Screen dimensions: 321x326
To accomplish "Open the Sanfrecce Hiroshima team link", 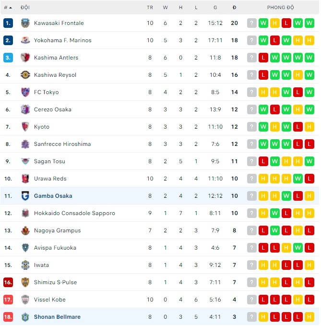I will click(x=62, y=144).
